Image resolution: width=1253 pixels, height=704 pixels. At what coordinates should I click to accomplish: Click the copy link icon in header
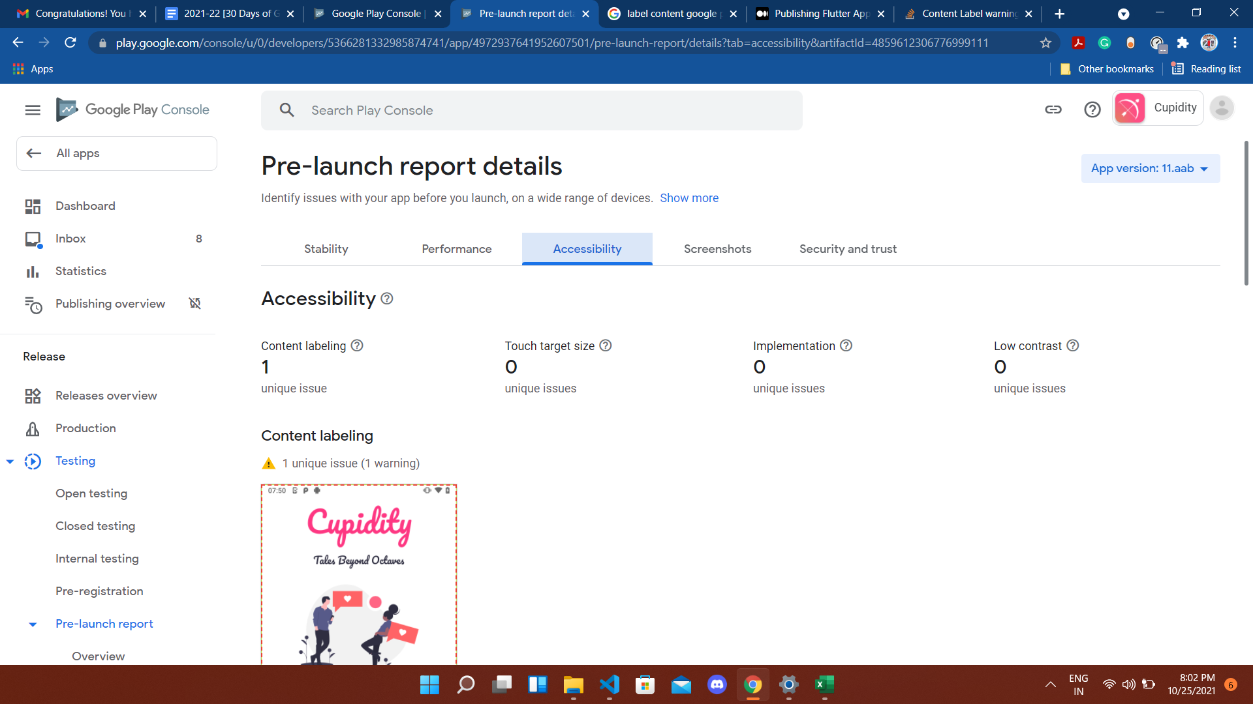point(1053,110)
